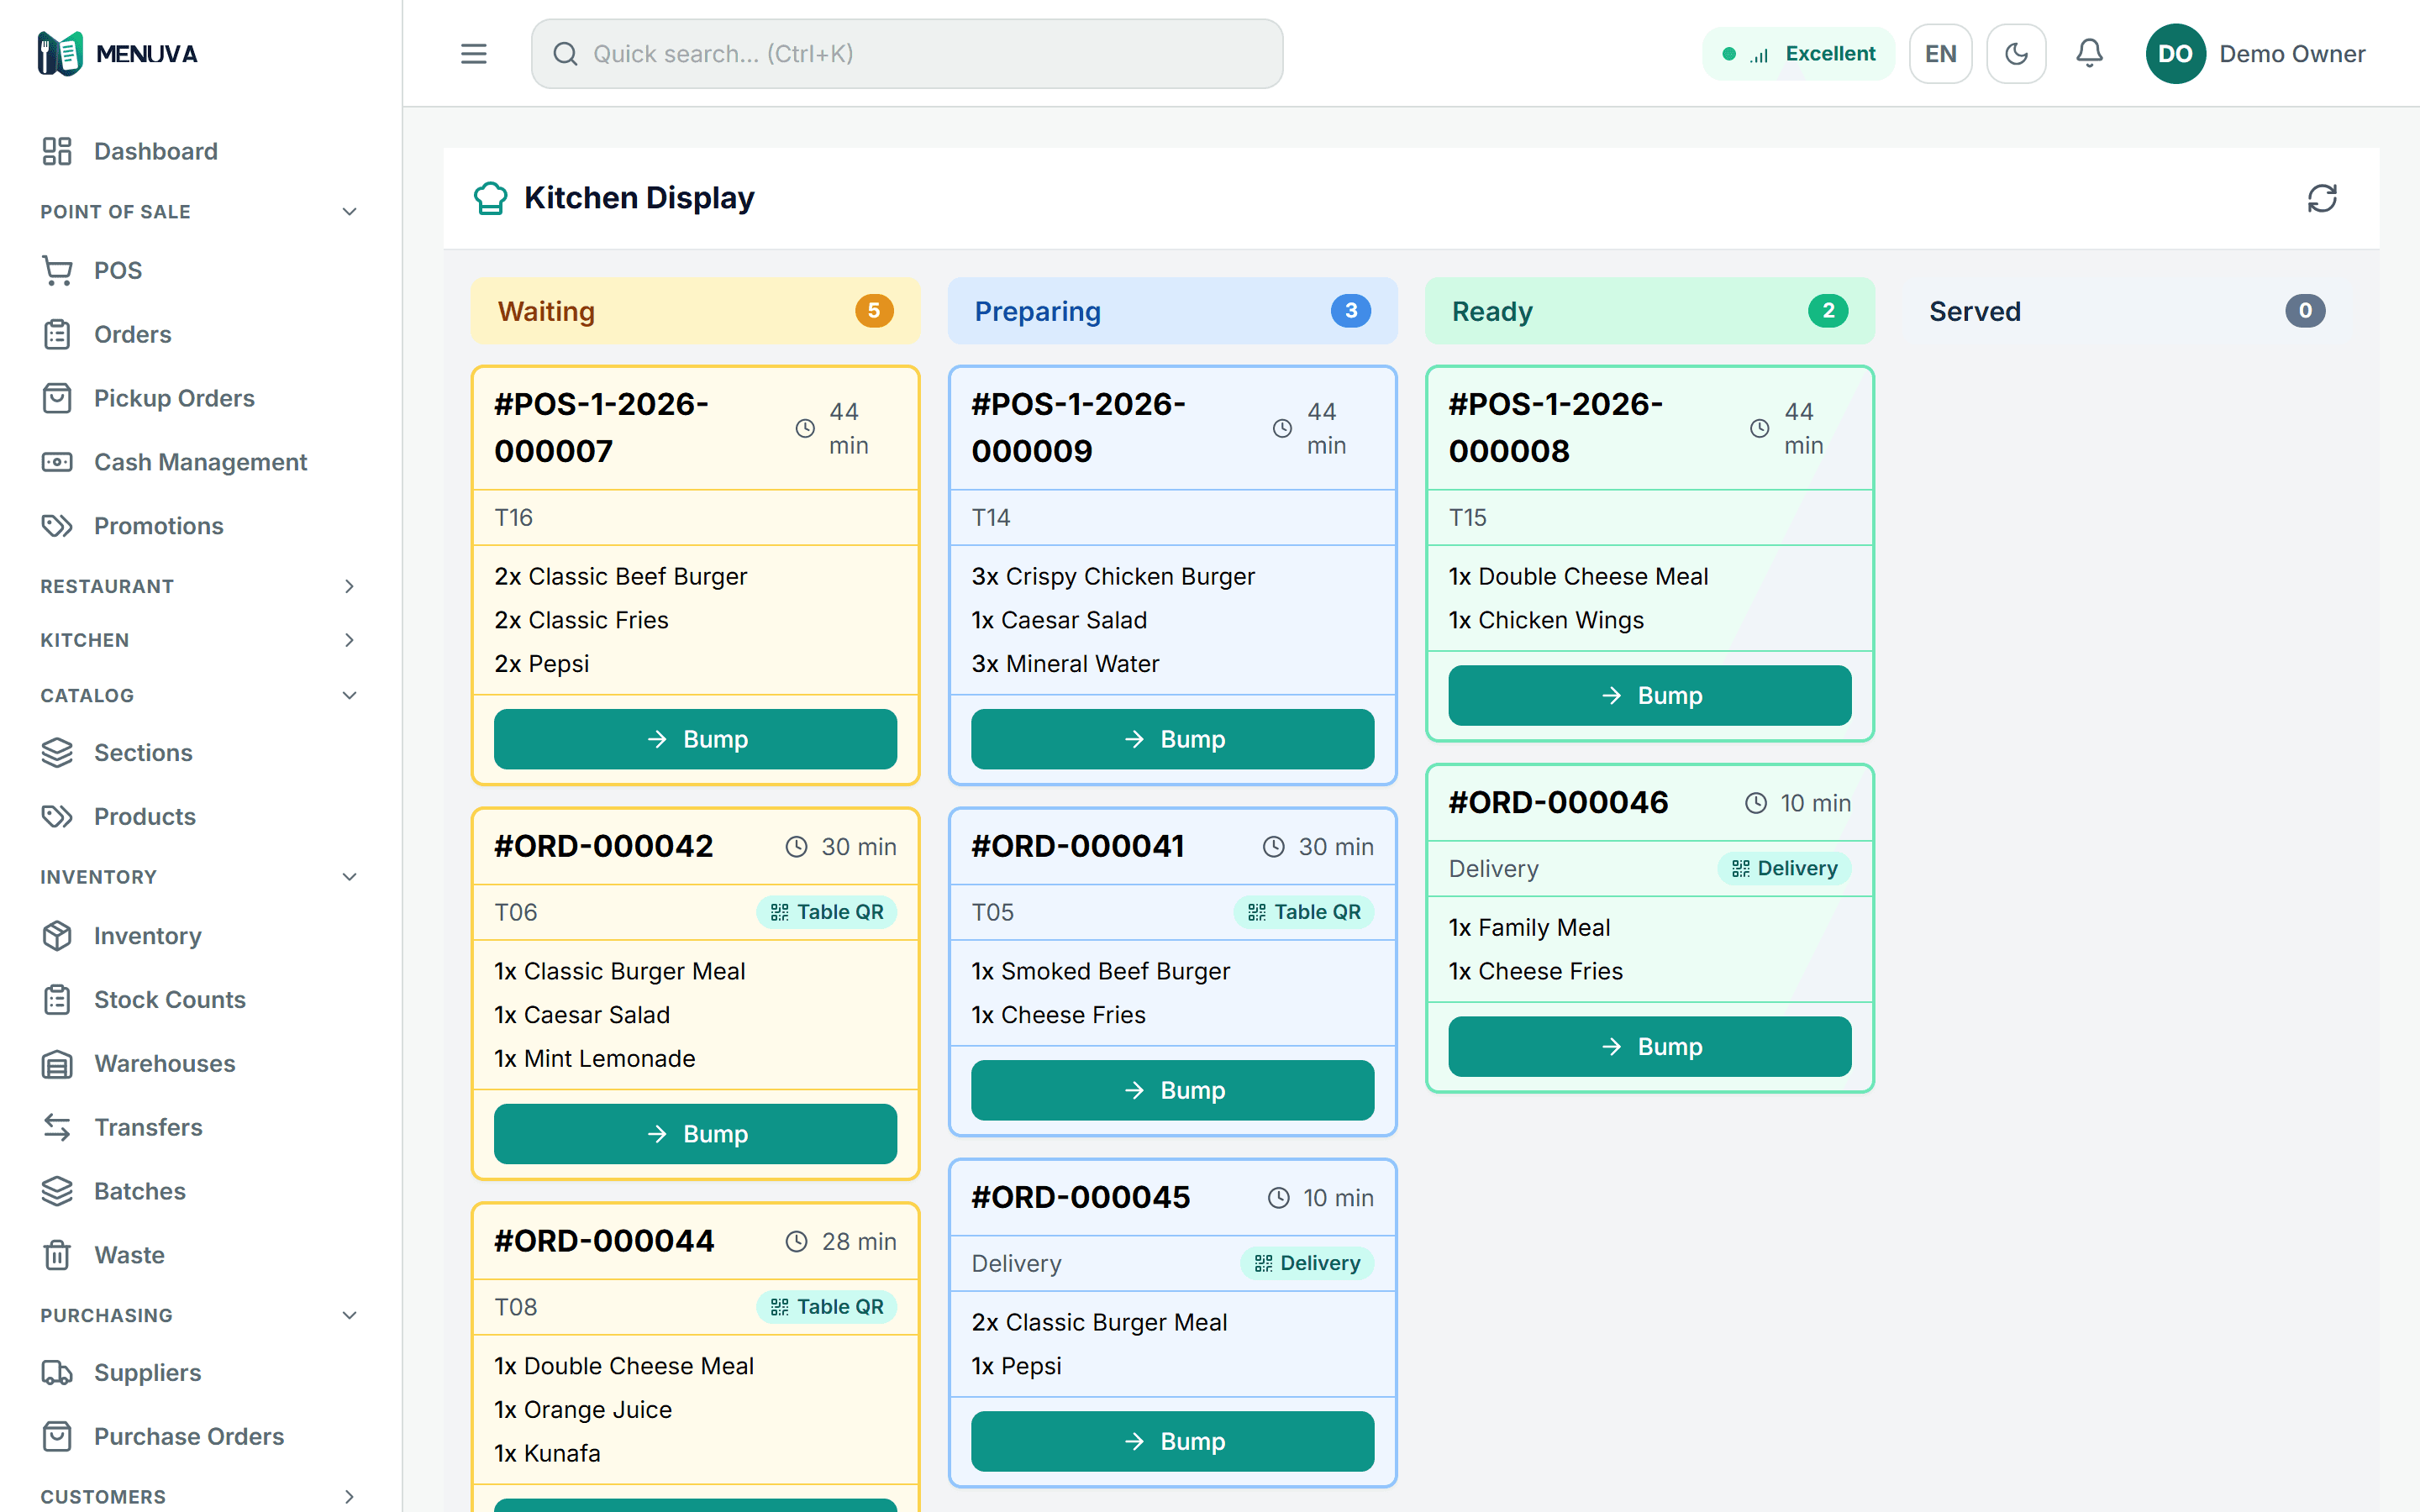The height and width of the screenshot is (1512, 2420).
Task: Click the Waste trash can icon
Action: (57, 1255)
